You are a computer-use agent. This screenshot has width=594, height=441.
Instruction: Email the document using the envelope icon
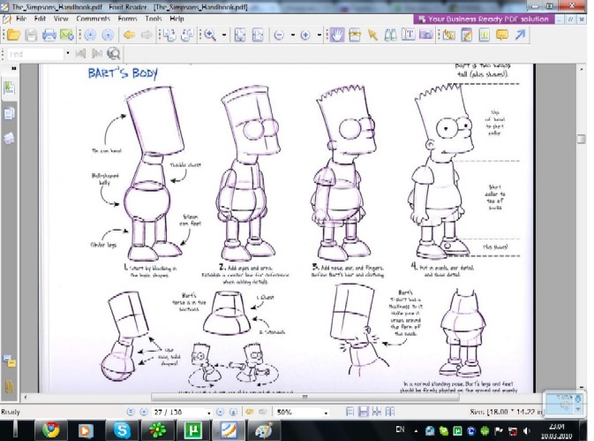pos(67,35)
